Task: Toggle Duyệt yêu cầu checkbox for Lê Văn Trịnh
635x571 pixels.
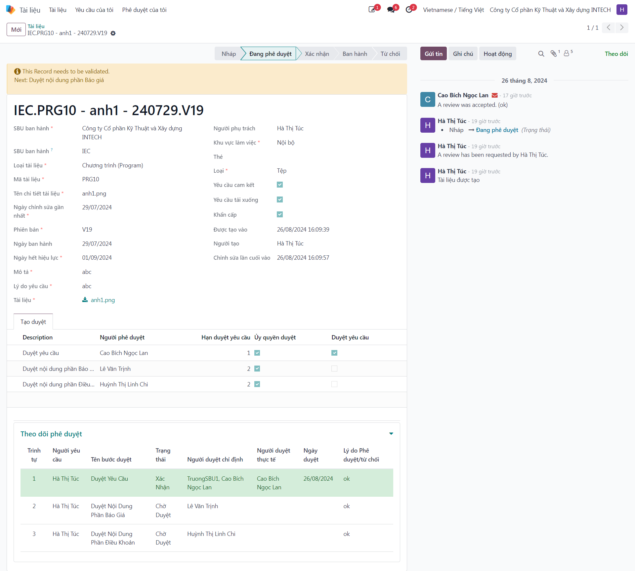Action: 334,369
